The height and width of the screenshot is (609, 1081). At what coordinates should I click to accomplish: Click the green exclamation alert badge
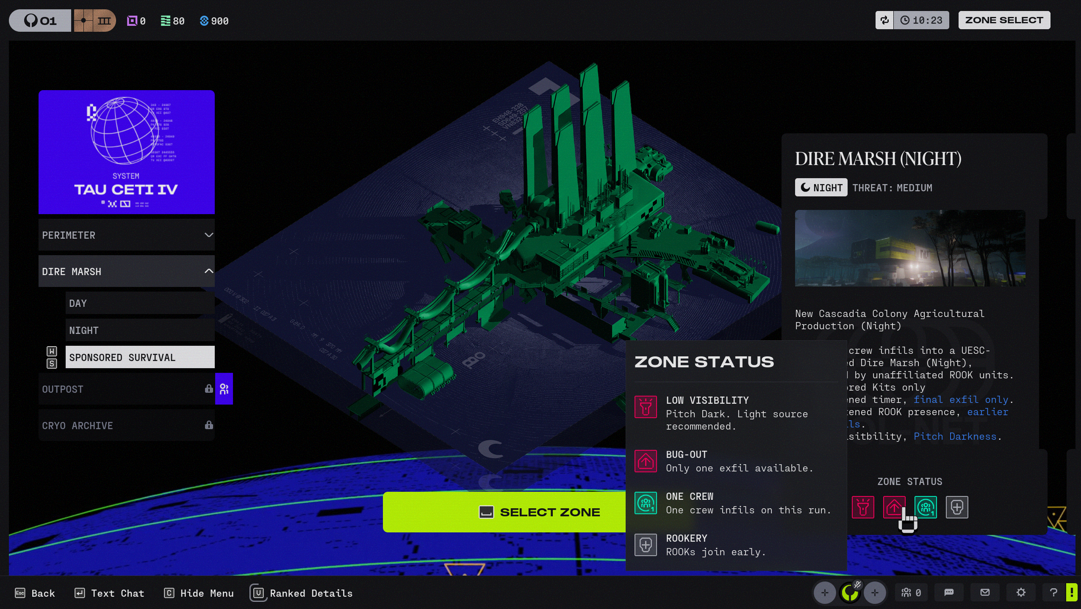[1072, 592]
